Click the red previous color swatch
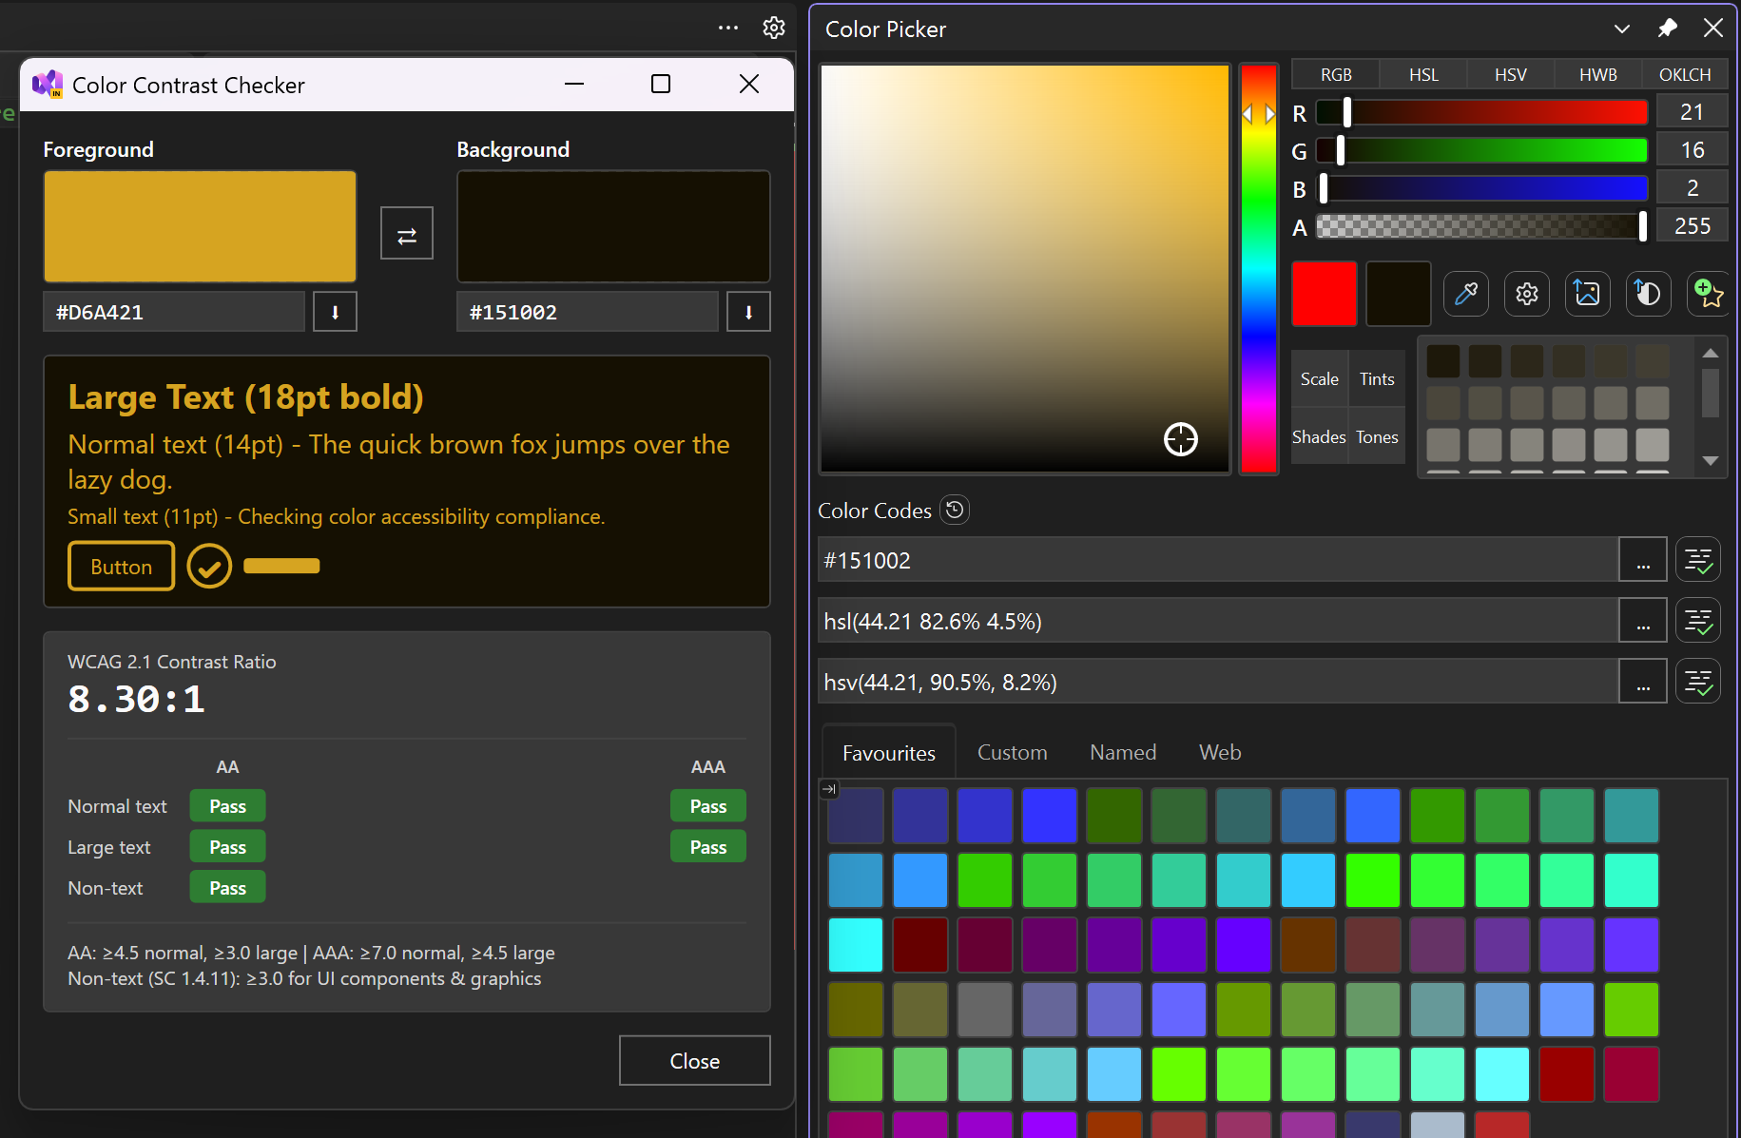This screenshot has width=1741, height=1138. tap(1324, 294)
